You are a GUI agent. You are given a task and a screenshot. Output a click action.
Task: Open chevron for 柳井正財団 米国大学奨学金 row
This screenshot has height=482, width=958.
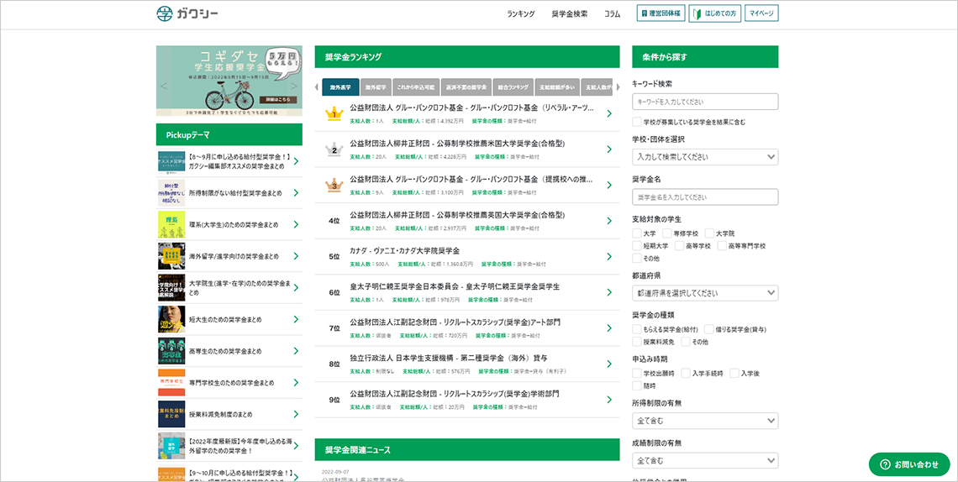(609, 149)
